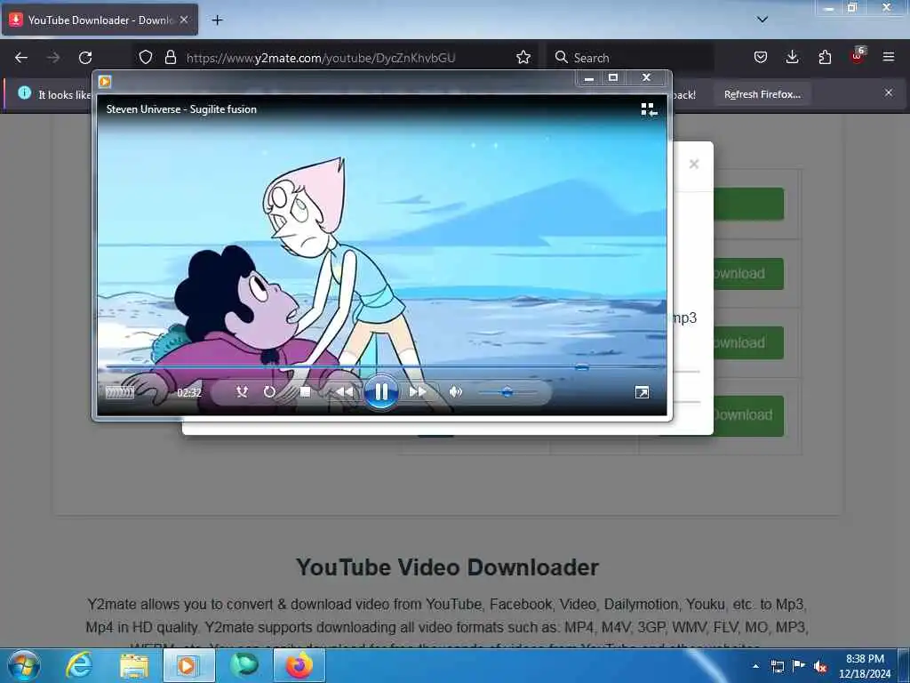Image resolution: width=910 pixels, height=683 pixels.
Task: Open the Windows Start menu
Action: (24, 665)
